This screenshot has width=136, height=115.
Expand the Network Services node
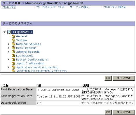point(9,44)
